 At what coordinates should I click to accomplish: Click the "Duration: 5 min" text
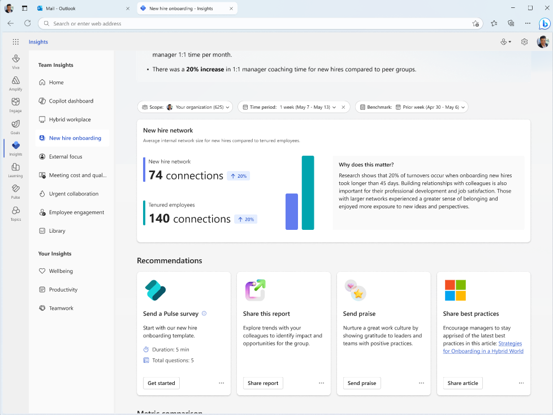click(x=170, y=349)
